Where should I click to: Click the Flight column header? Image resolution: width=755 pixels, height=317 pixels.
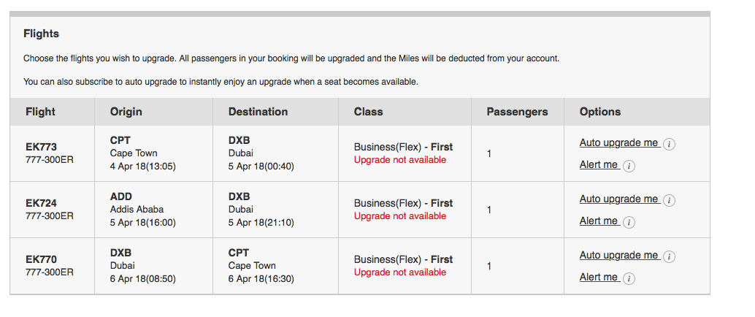pos(40,112)
